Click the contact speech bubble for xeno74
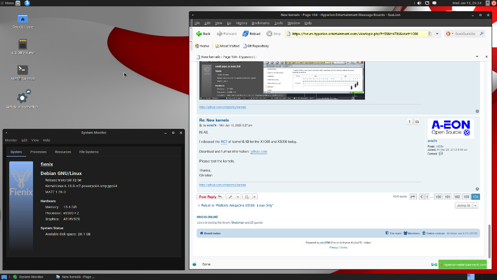497x280 pixels. pos(441,154)
